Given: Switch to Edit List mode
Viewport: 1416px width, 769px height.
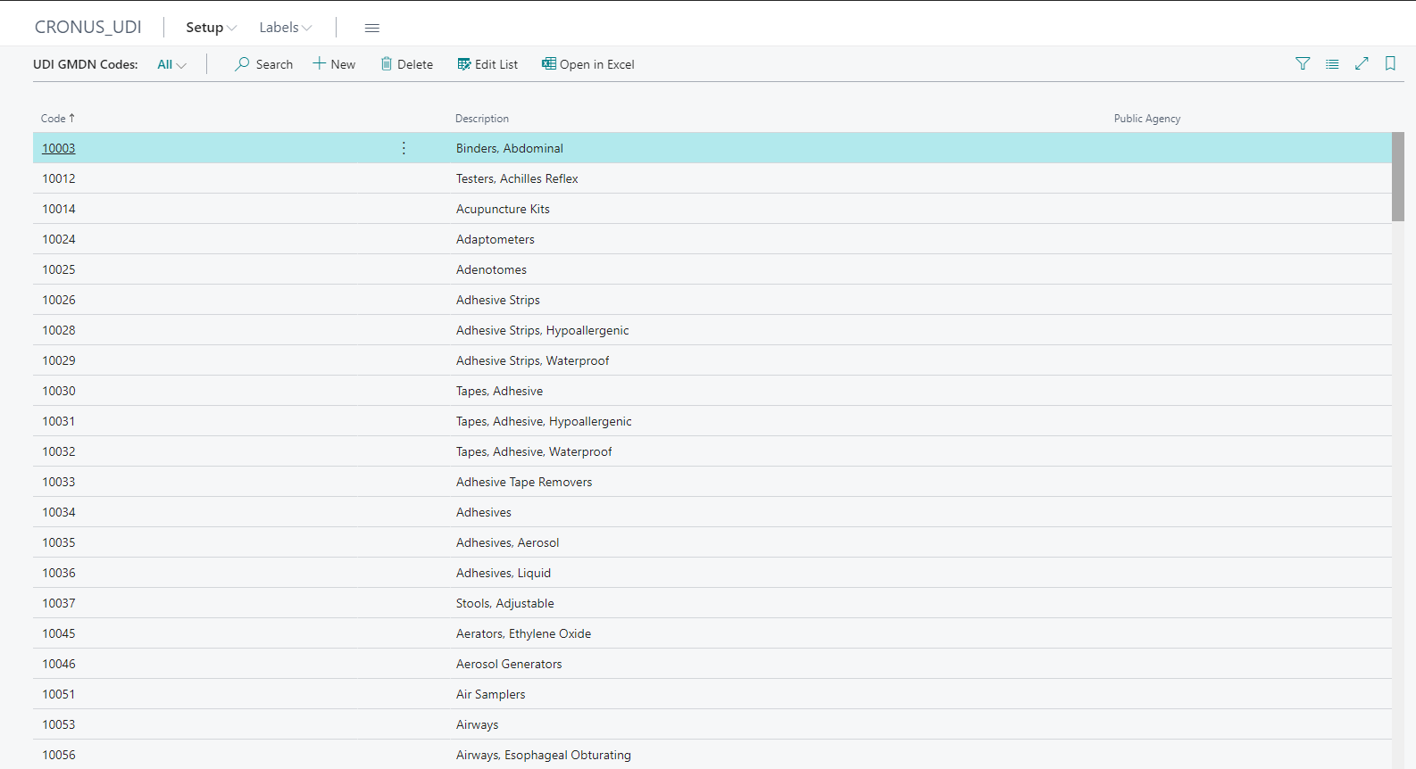Looking at the screenshot, I should (487, 64).
